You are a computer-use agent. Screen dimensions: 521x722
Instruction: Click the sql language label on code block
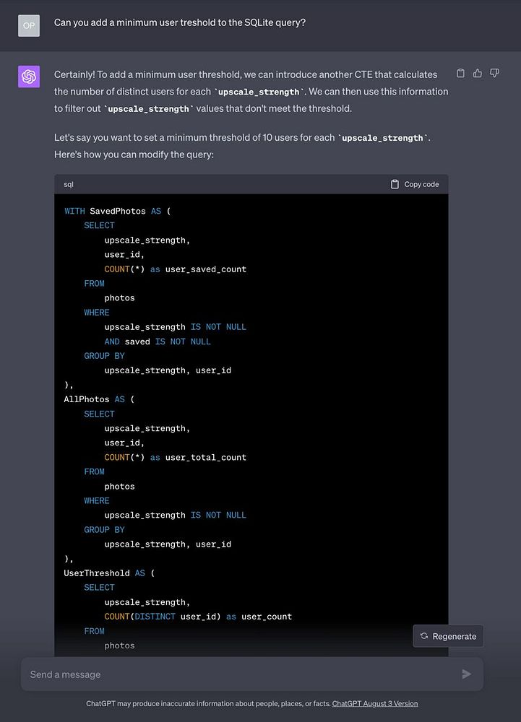69,184
